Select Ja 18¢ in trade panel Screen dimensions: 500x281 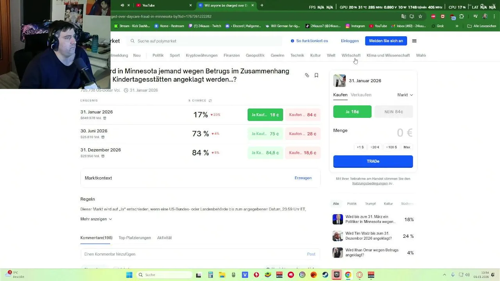(352, 112)
